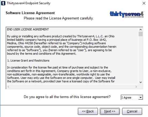148x117 pixels.
Task: Click the Thirtyseven4 Endpoint Security title text
Action: pos(29,3)
